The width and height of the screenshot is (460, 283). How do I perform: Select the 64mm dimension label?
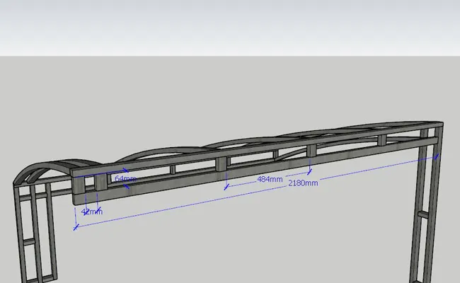(125, 178)
